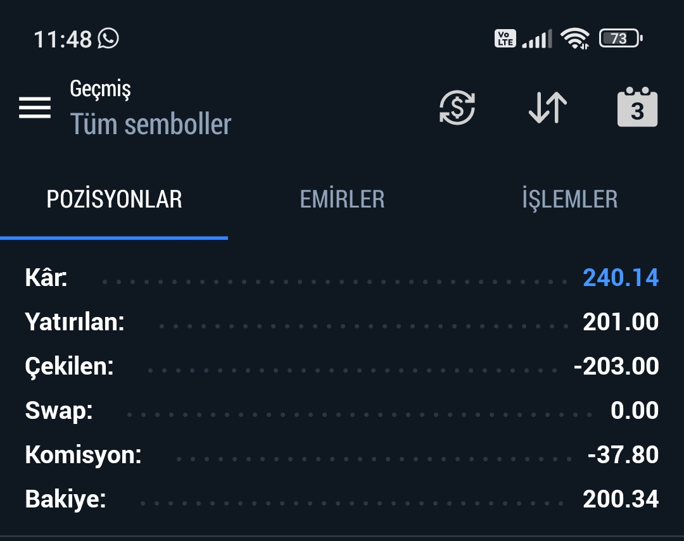Tap the WhatsApp notification icon
The width and height of the screenshot is (684, 541).
(x=108, y=39)
